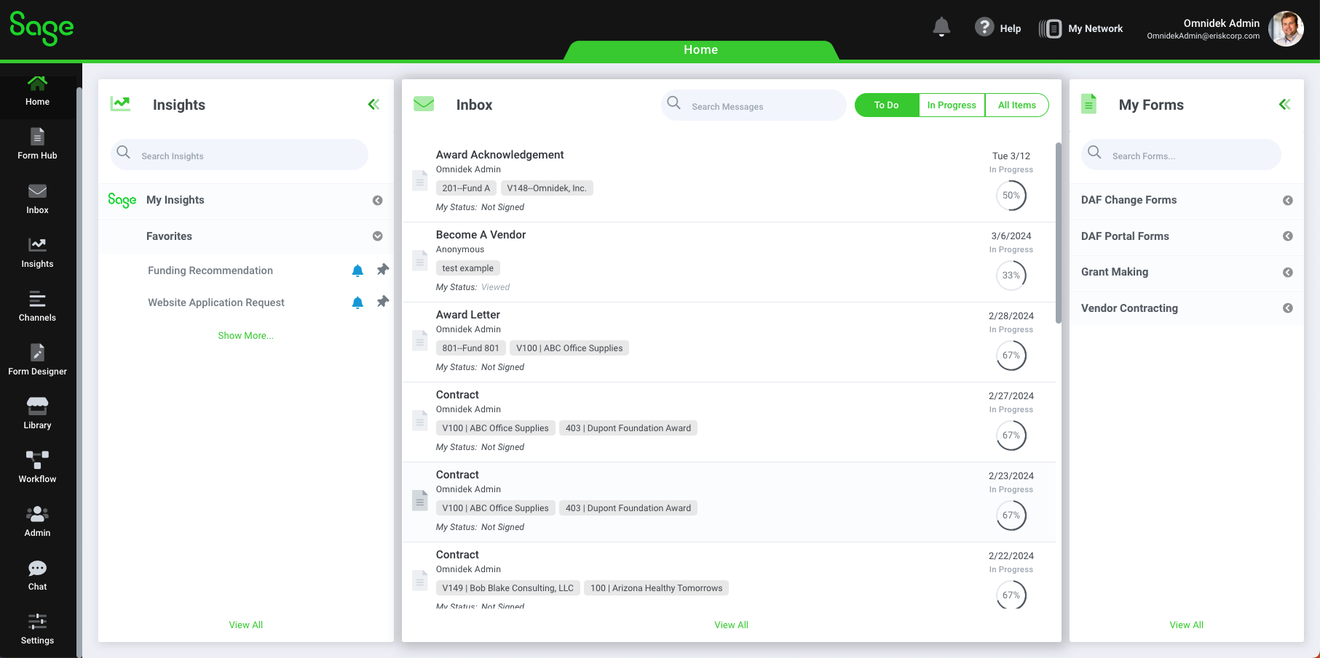Image resolution: width=1320 pixels, height=658 pixels.
Task: Expand the My Insights section
Action: 377,201
